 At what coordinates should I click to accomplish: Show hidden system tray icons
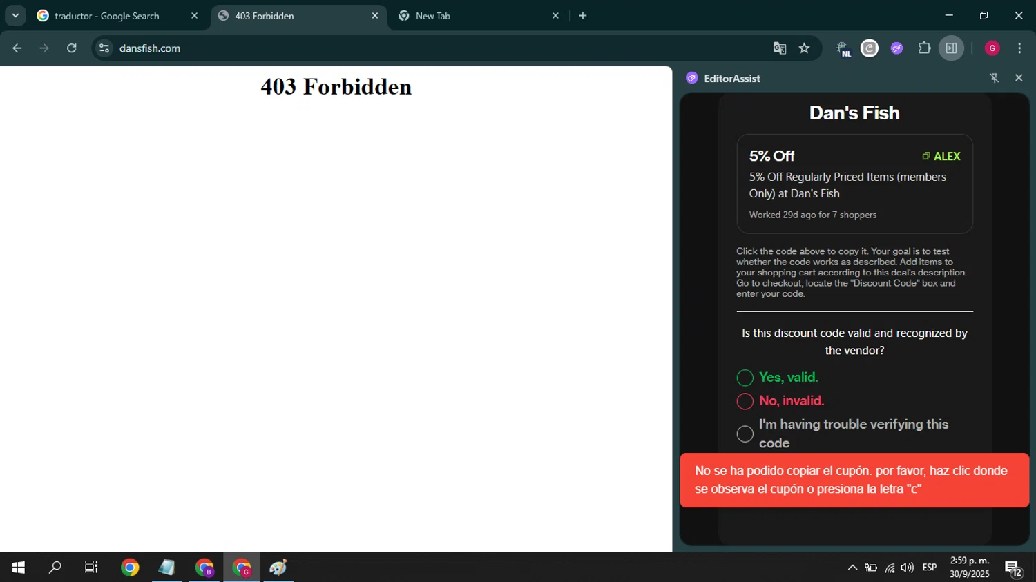click(852, 568)
